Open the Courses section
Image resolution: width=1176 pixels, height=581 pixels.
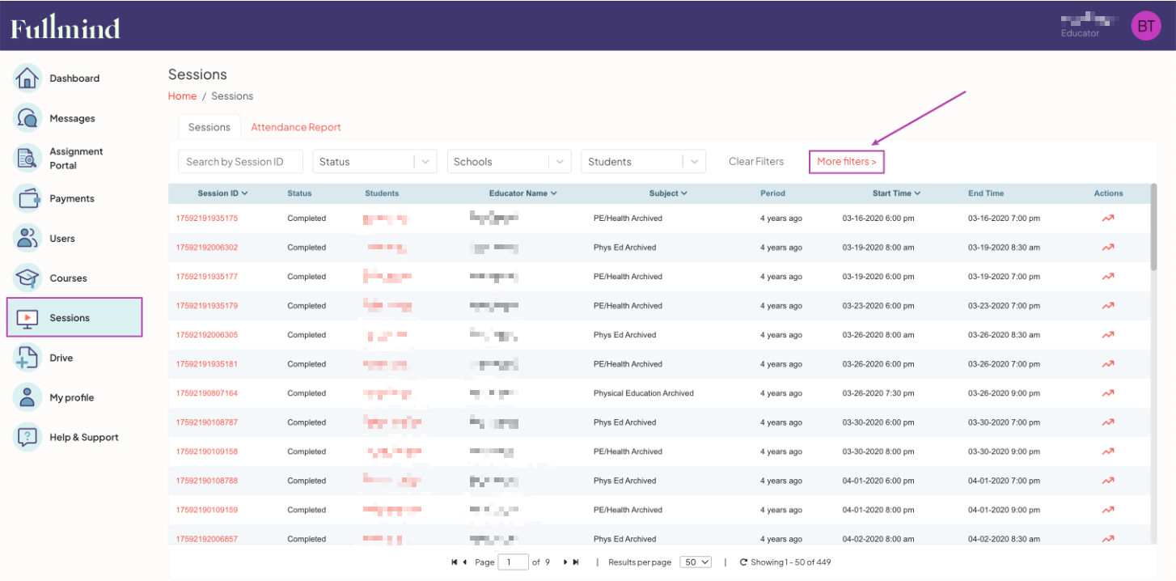tap(68, 278)
